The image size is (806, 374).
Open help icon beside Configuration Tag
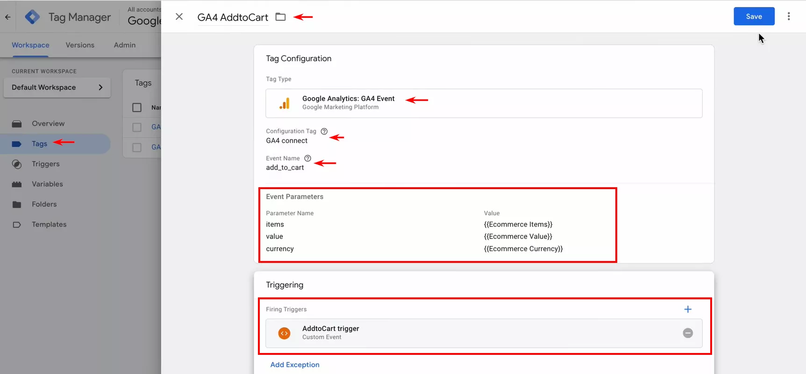(x=324, y=131)
